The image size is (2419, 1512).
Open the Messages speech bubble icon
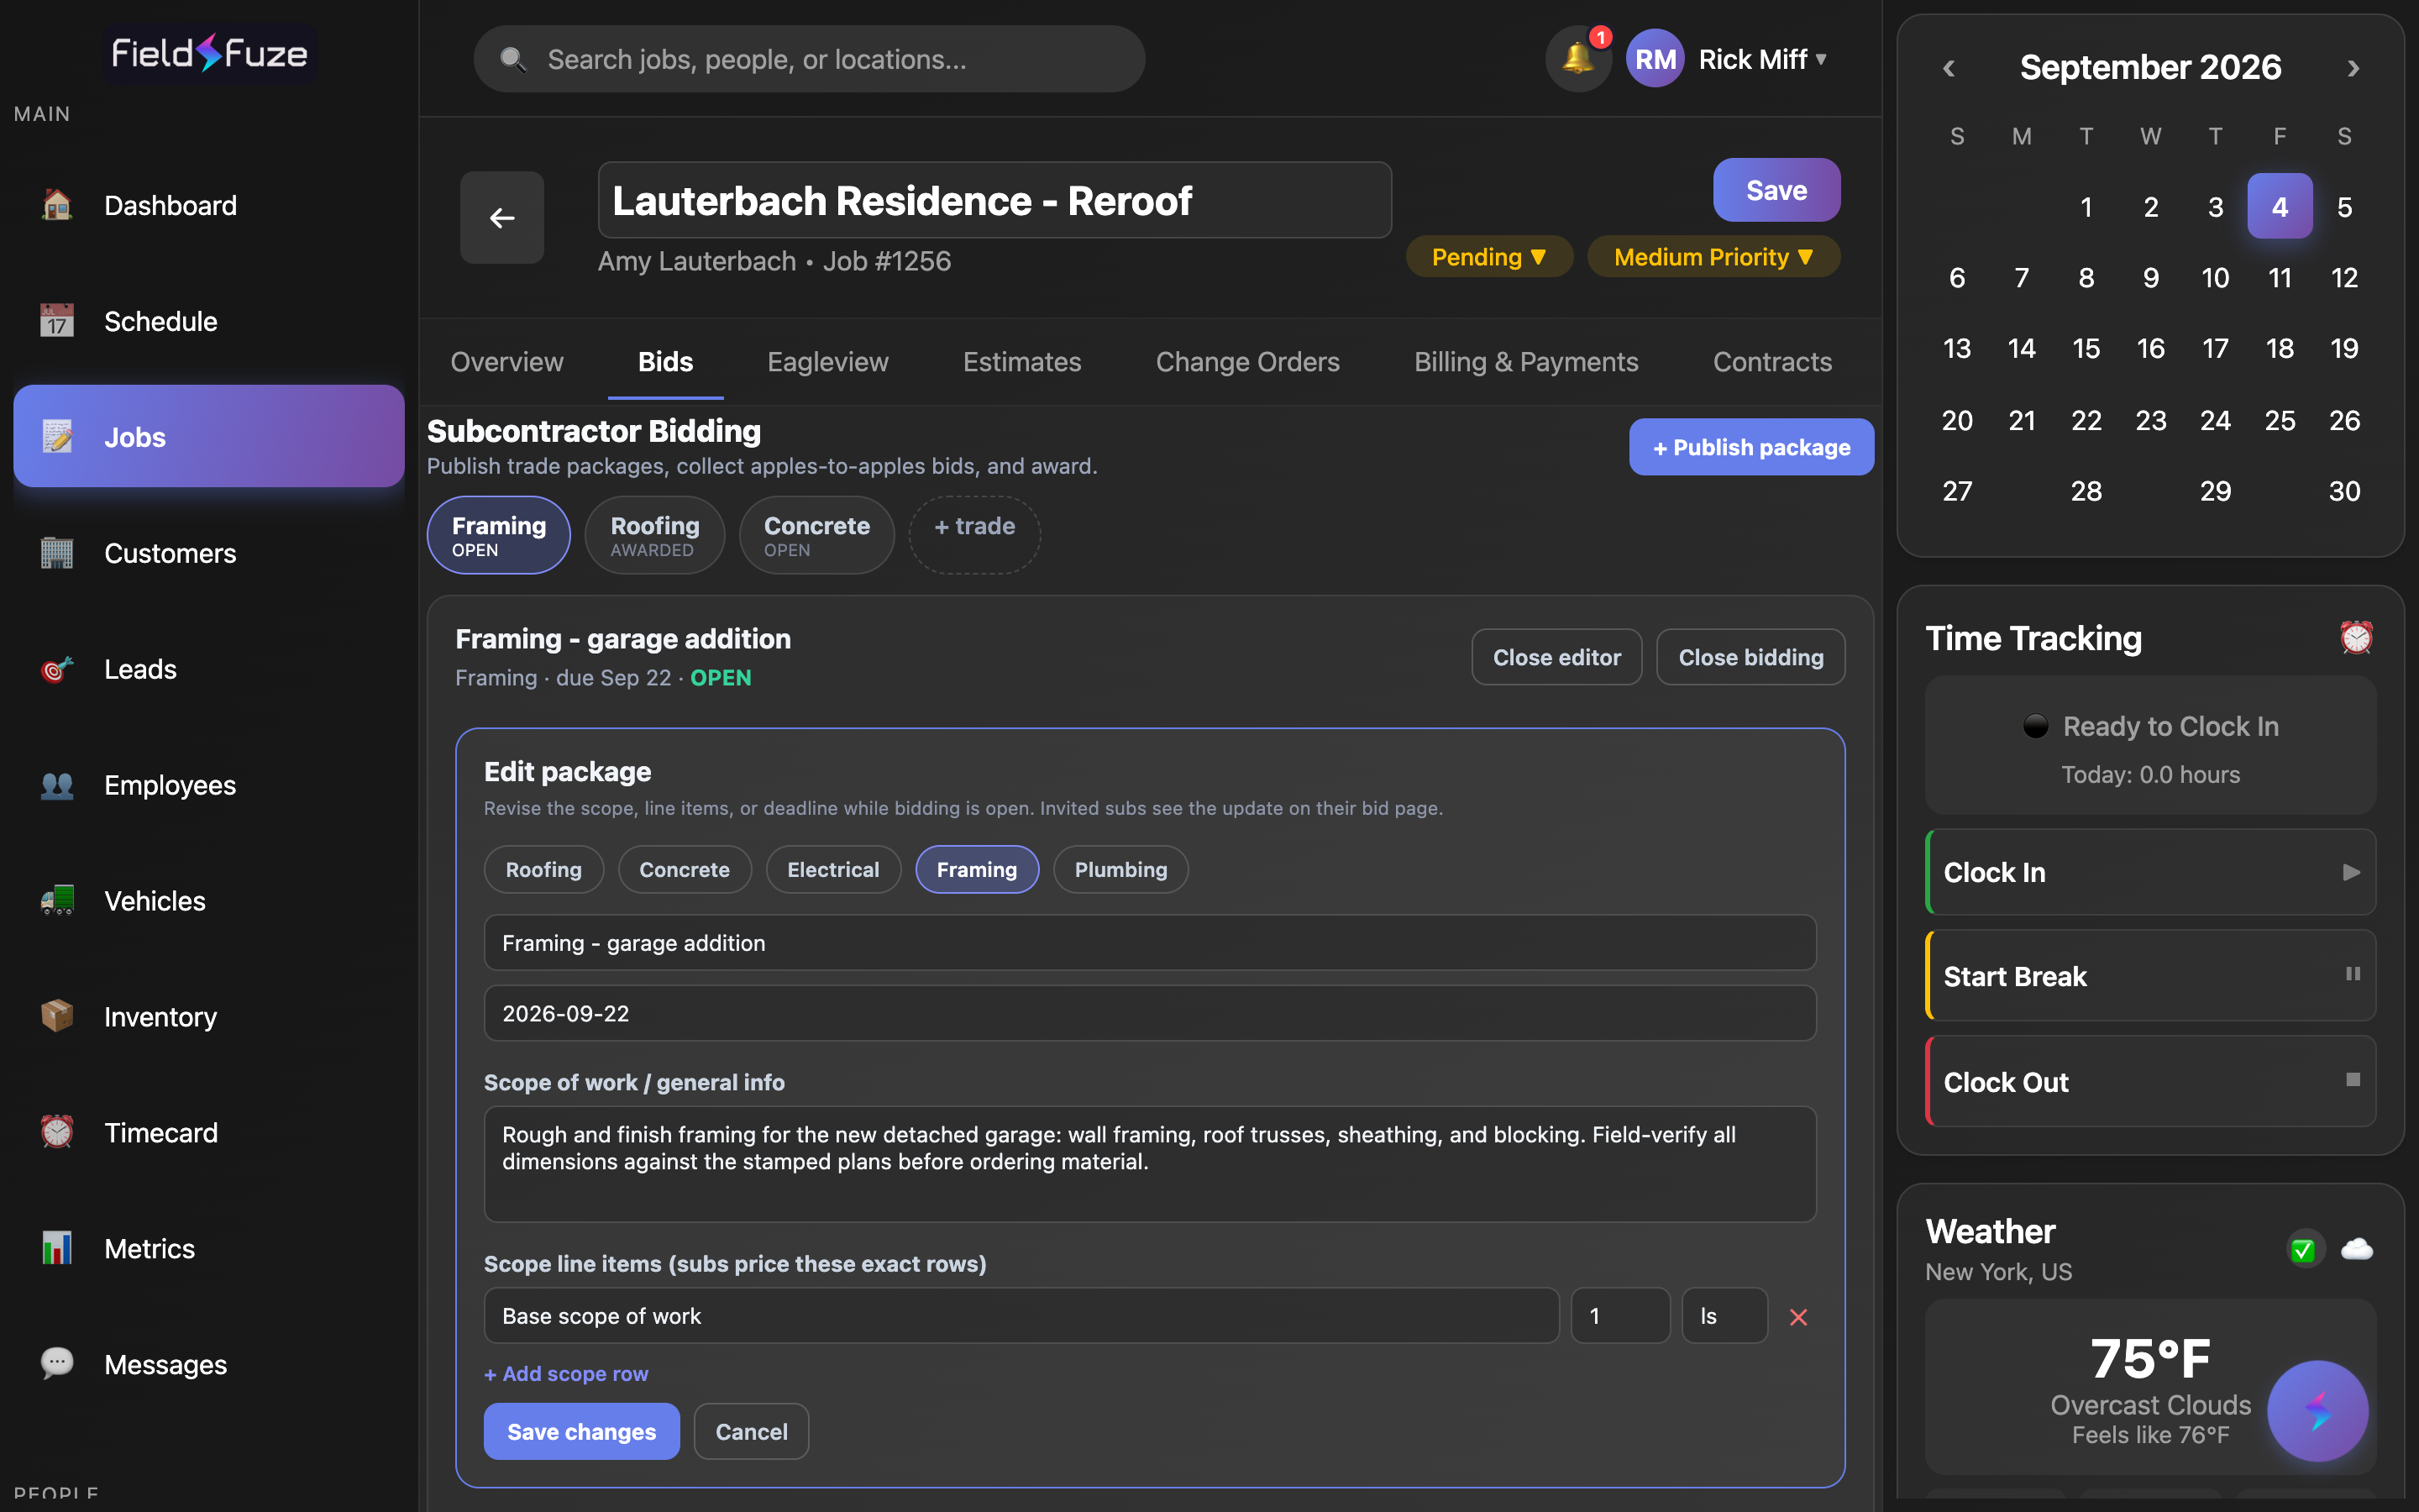57,1365
